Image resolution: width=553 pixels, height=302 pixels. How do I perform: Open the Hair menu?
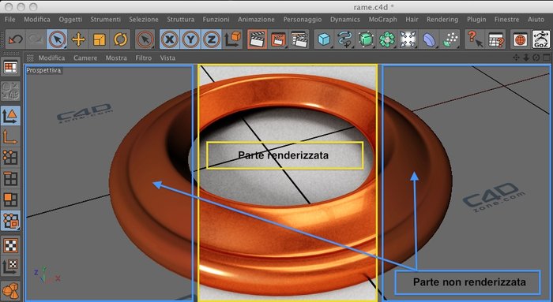(x=412, y=20)
